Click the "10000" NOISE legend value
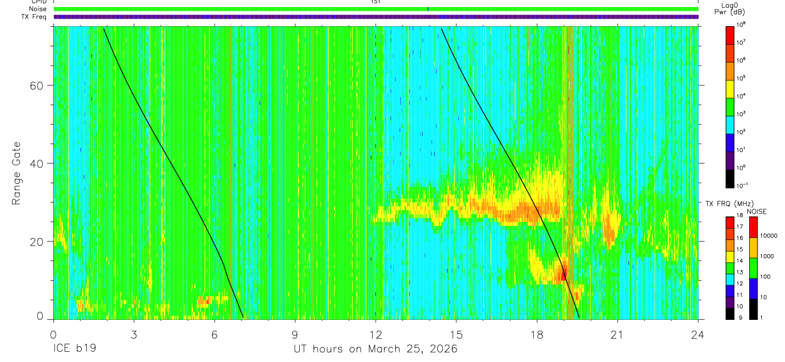Screen dimensions: 785x362 pyautogui.click(x=770, y=236)
